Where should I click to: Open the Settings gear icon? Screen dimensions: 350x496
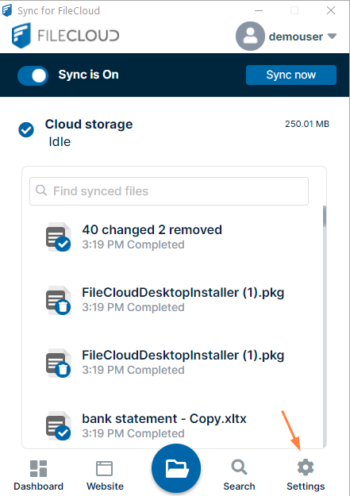pyautogui.click(x=306, y=467)
